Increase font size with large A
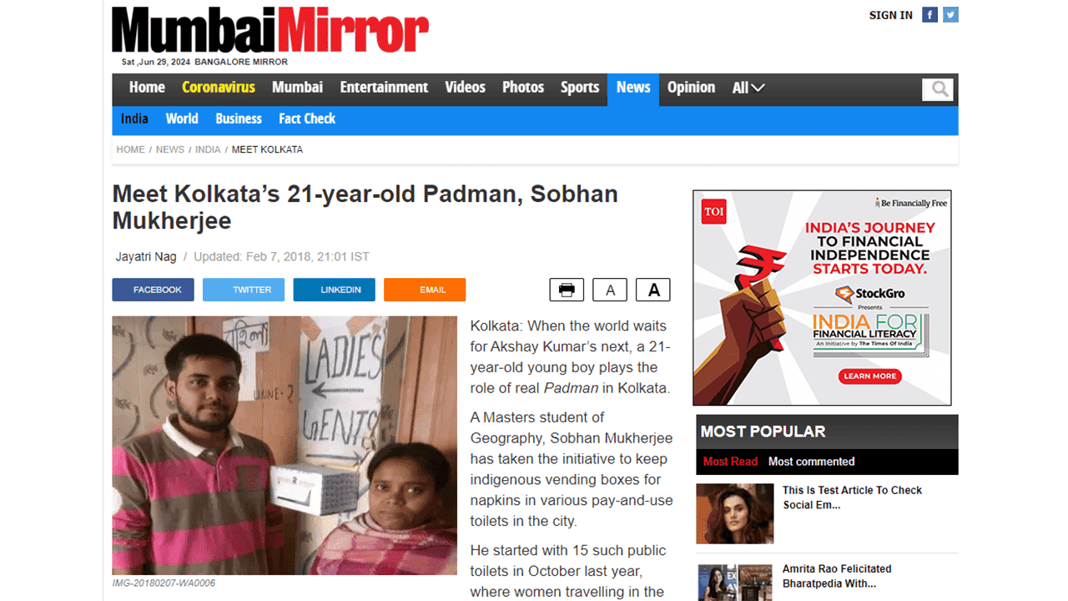The height and width of the screenshot is (601, 1068). (x=653, y=290)
